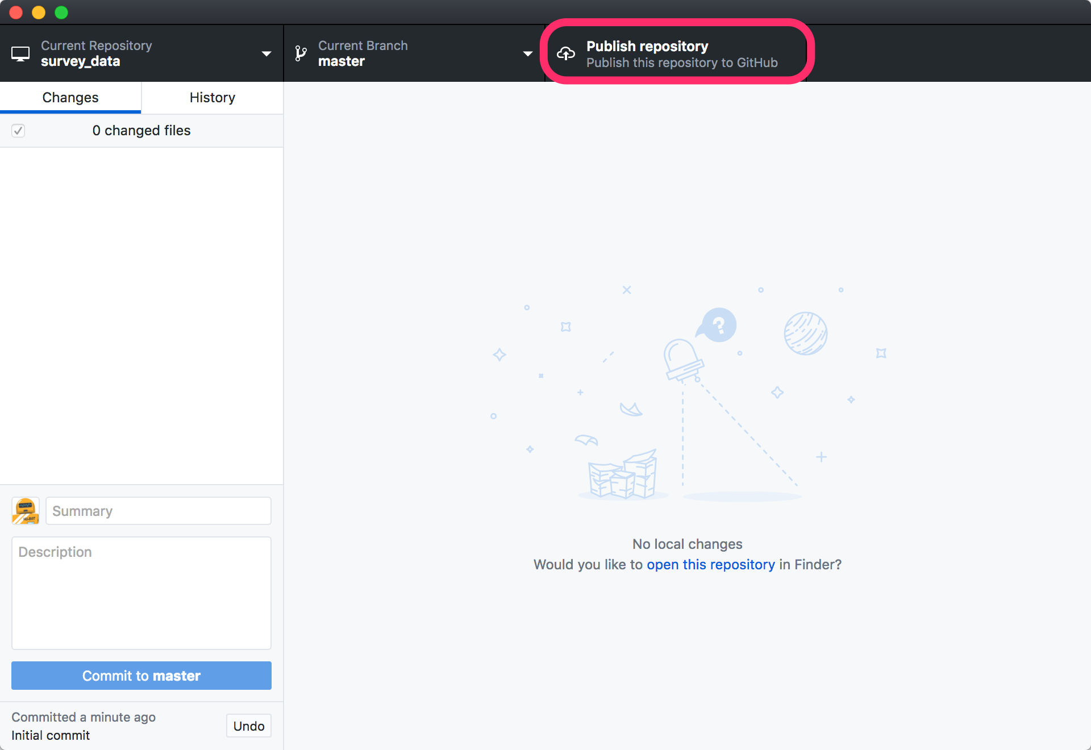
Task: Click Commit to master button
Action: point(141,676)
